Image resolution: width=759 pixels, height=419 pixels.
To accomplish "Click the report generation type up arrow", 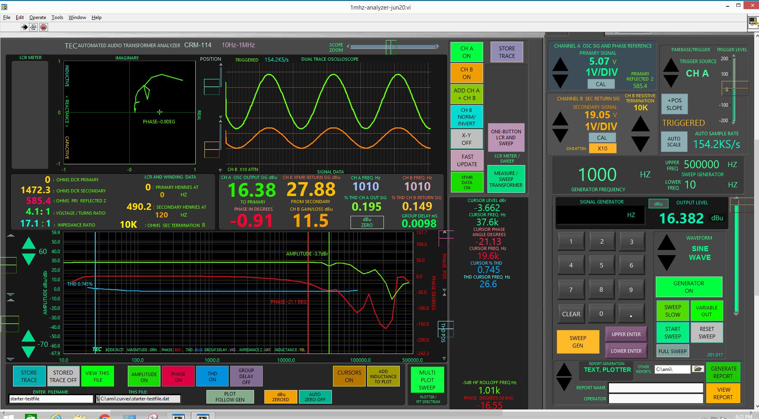I will pos(564,369).
